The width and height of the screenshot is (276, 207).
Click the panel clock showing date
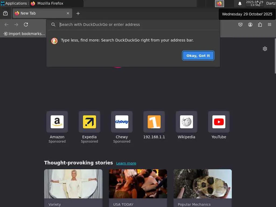[x=254, y=4]
